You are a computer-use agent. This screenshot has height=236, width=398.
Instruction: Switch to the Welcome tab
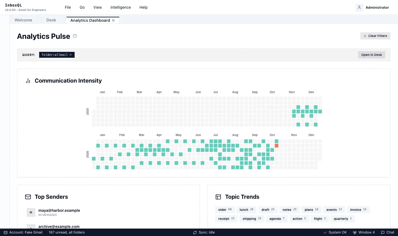pos(23,20)
